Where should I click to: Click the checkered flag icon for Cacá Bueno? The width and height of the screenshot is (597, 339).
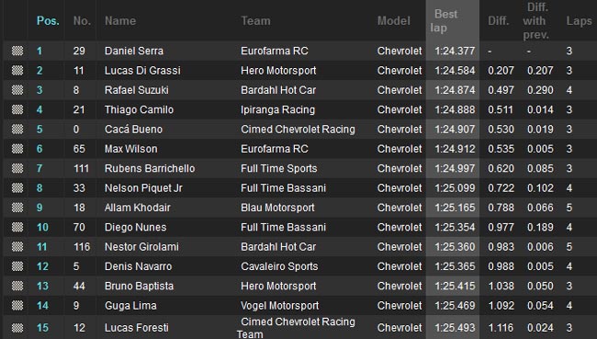17,130
